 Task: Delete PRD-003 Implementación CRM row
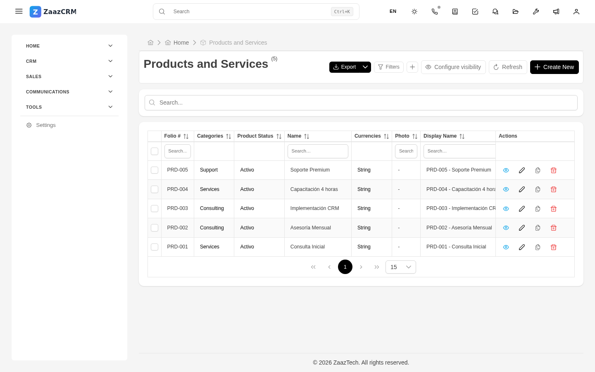click(554, 209)
